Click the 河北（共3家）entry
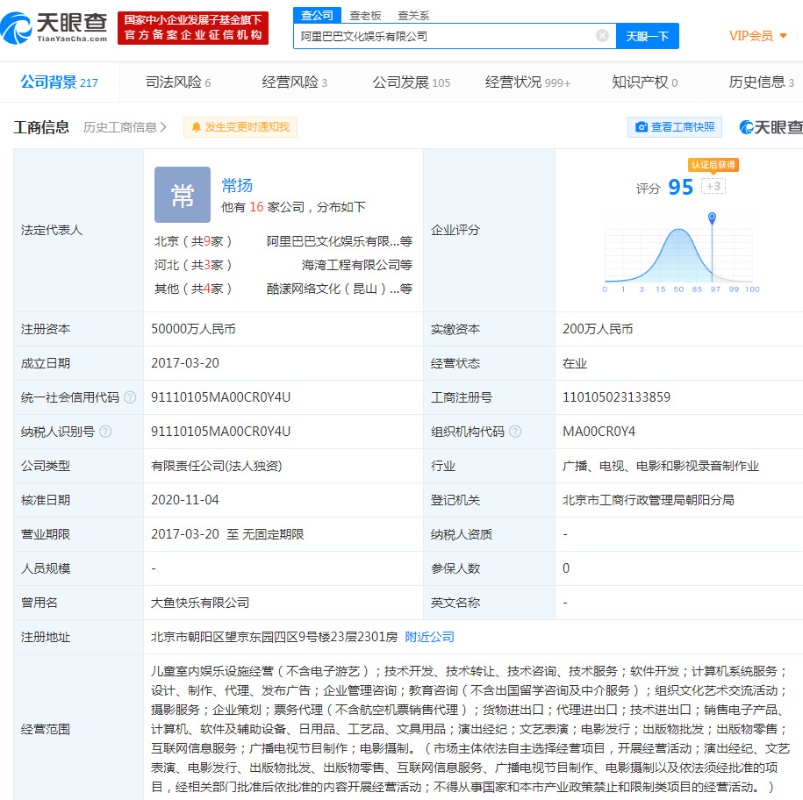 click(x=193, y=265)
